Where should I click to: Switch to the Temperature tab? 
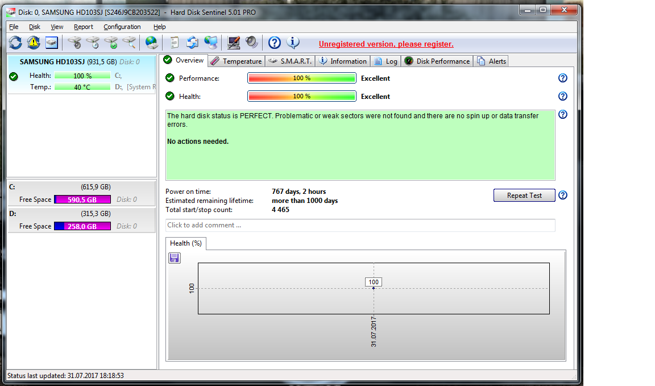237,61
